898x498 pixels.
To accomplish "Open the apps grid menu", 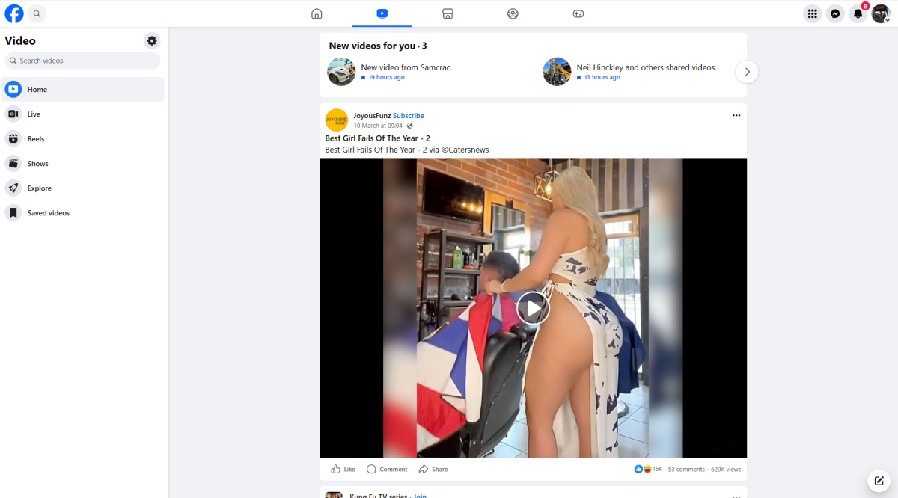I will 813,13.
